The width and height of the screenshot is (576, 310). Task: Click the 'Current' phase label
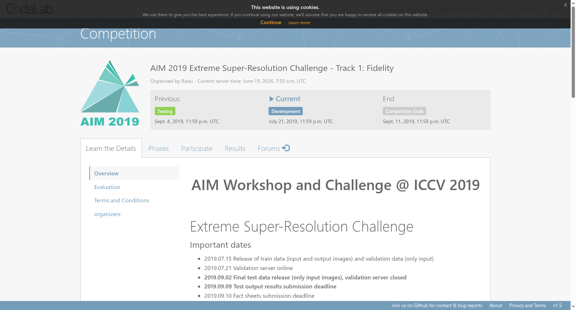[x=288, y=99]
